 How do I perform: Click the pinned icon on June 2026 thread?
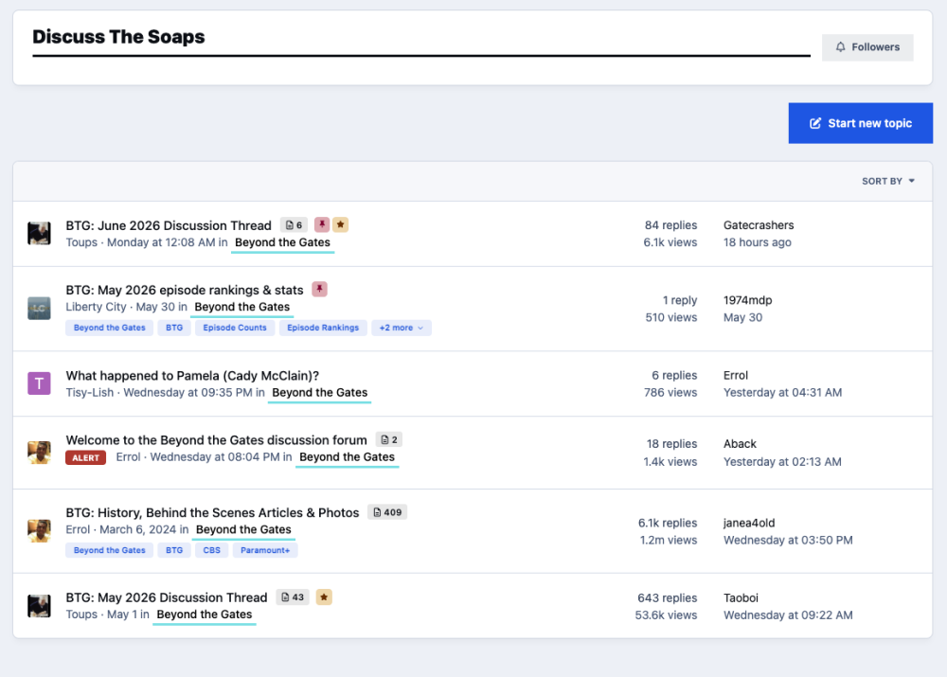click(322, 224)
